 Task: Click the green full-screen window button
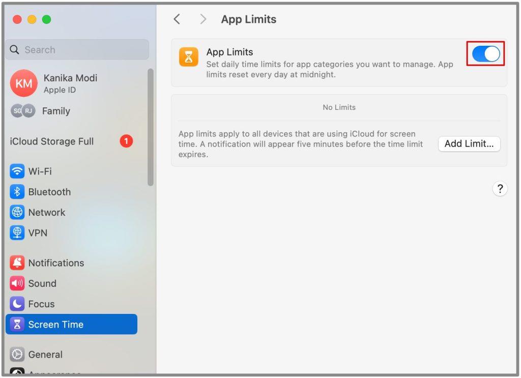[x=46, y=20]
